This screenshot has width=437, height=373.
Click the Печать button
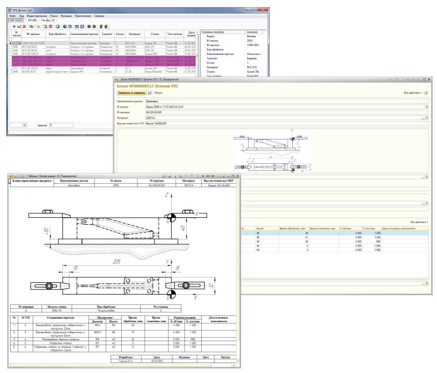pyautogui.click(x=158, y=93)
